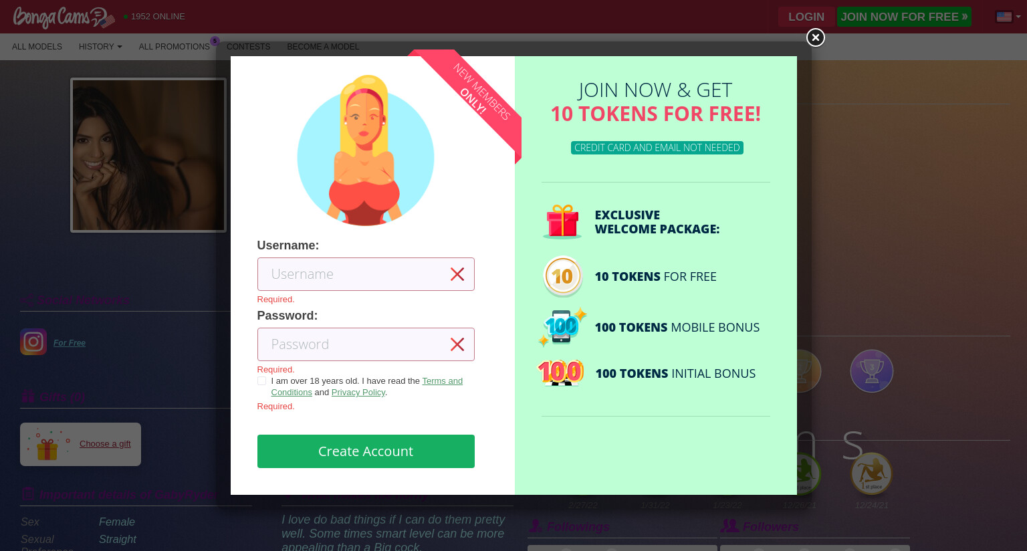Clear the Password field red X icon

click(457, 344)
